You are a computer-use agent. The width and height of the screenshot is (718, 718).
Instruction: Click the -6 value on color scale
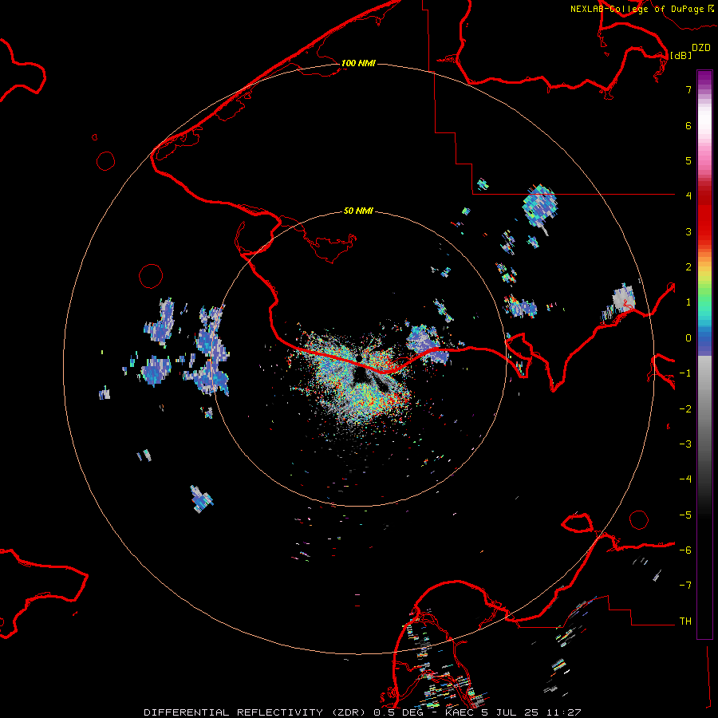click(x=685, y=550)
